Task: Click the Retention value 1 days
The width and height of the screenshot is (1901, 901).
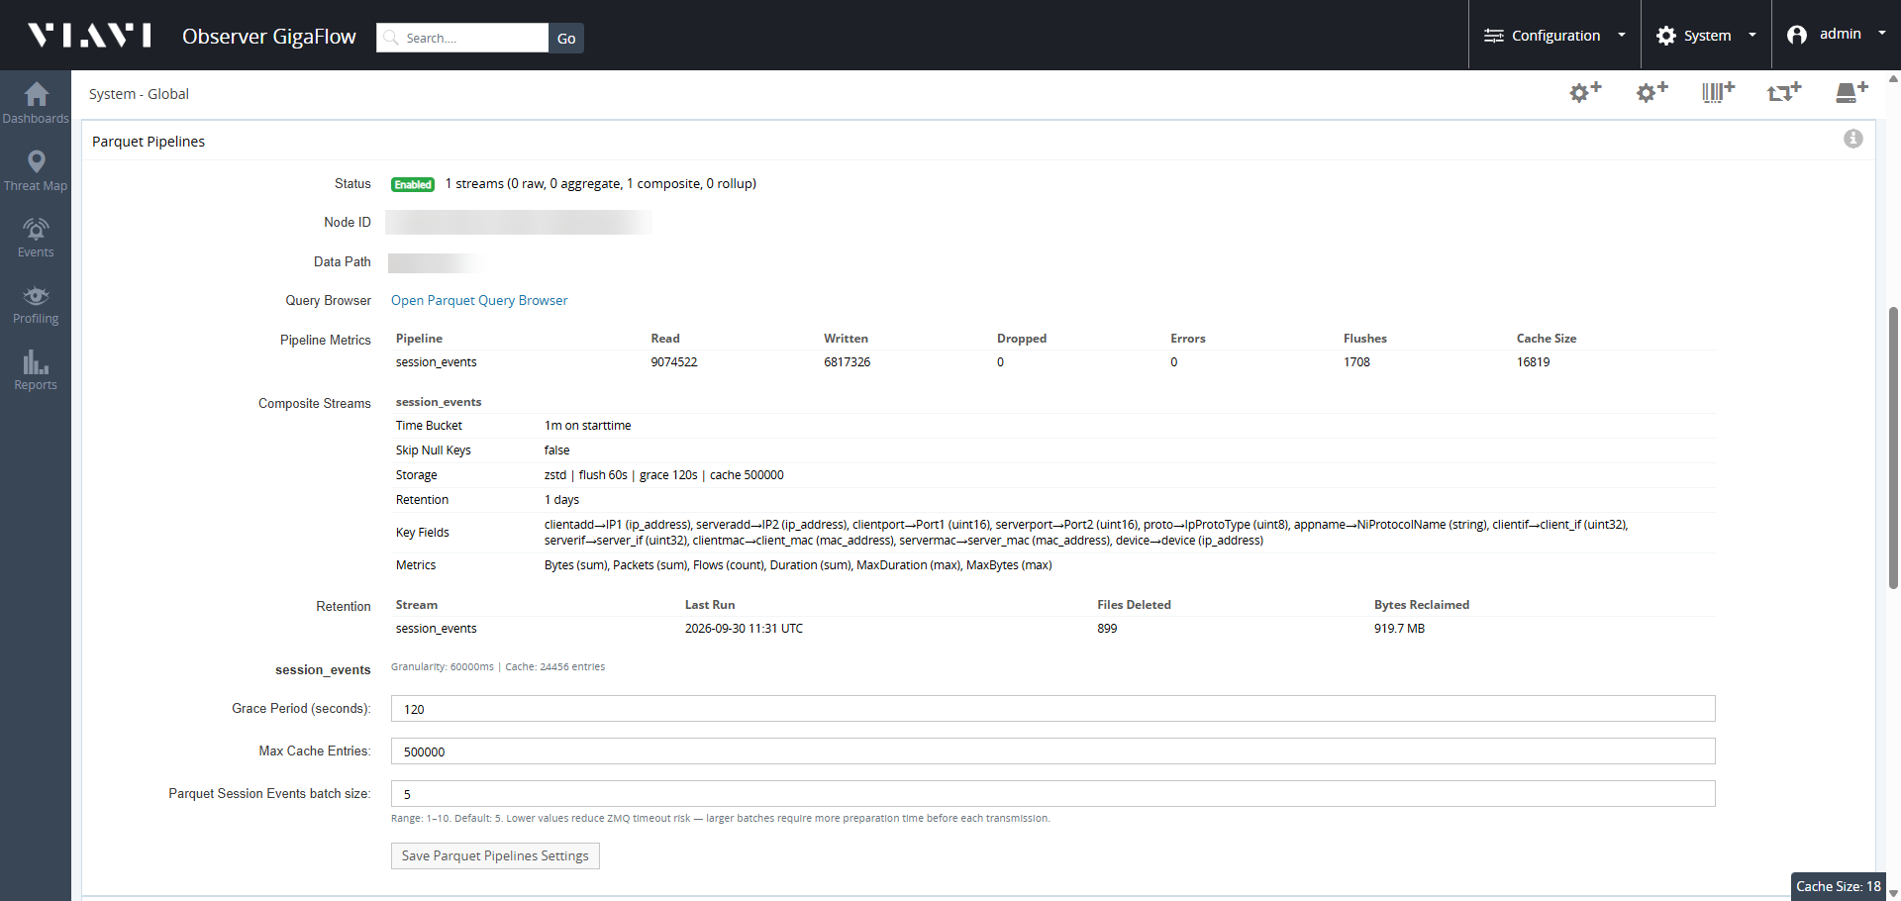Action: [561, 500]
